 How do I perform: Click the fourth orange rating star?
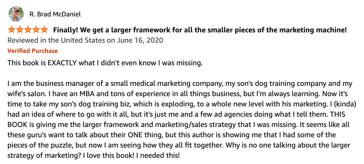coord(36,30)
